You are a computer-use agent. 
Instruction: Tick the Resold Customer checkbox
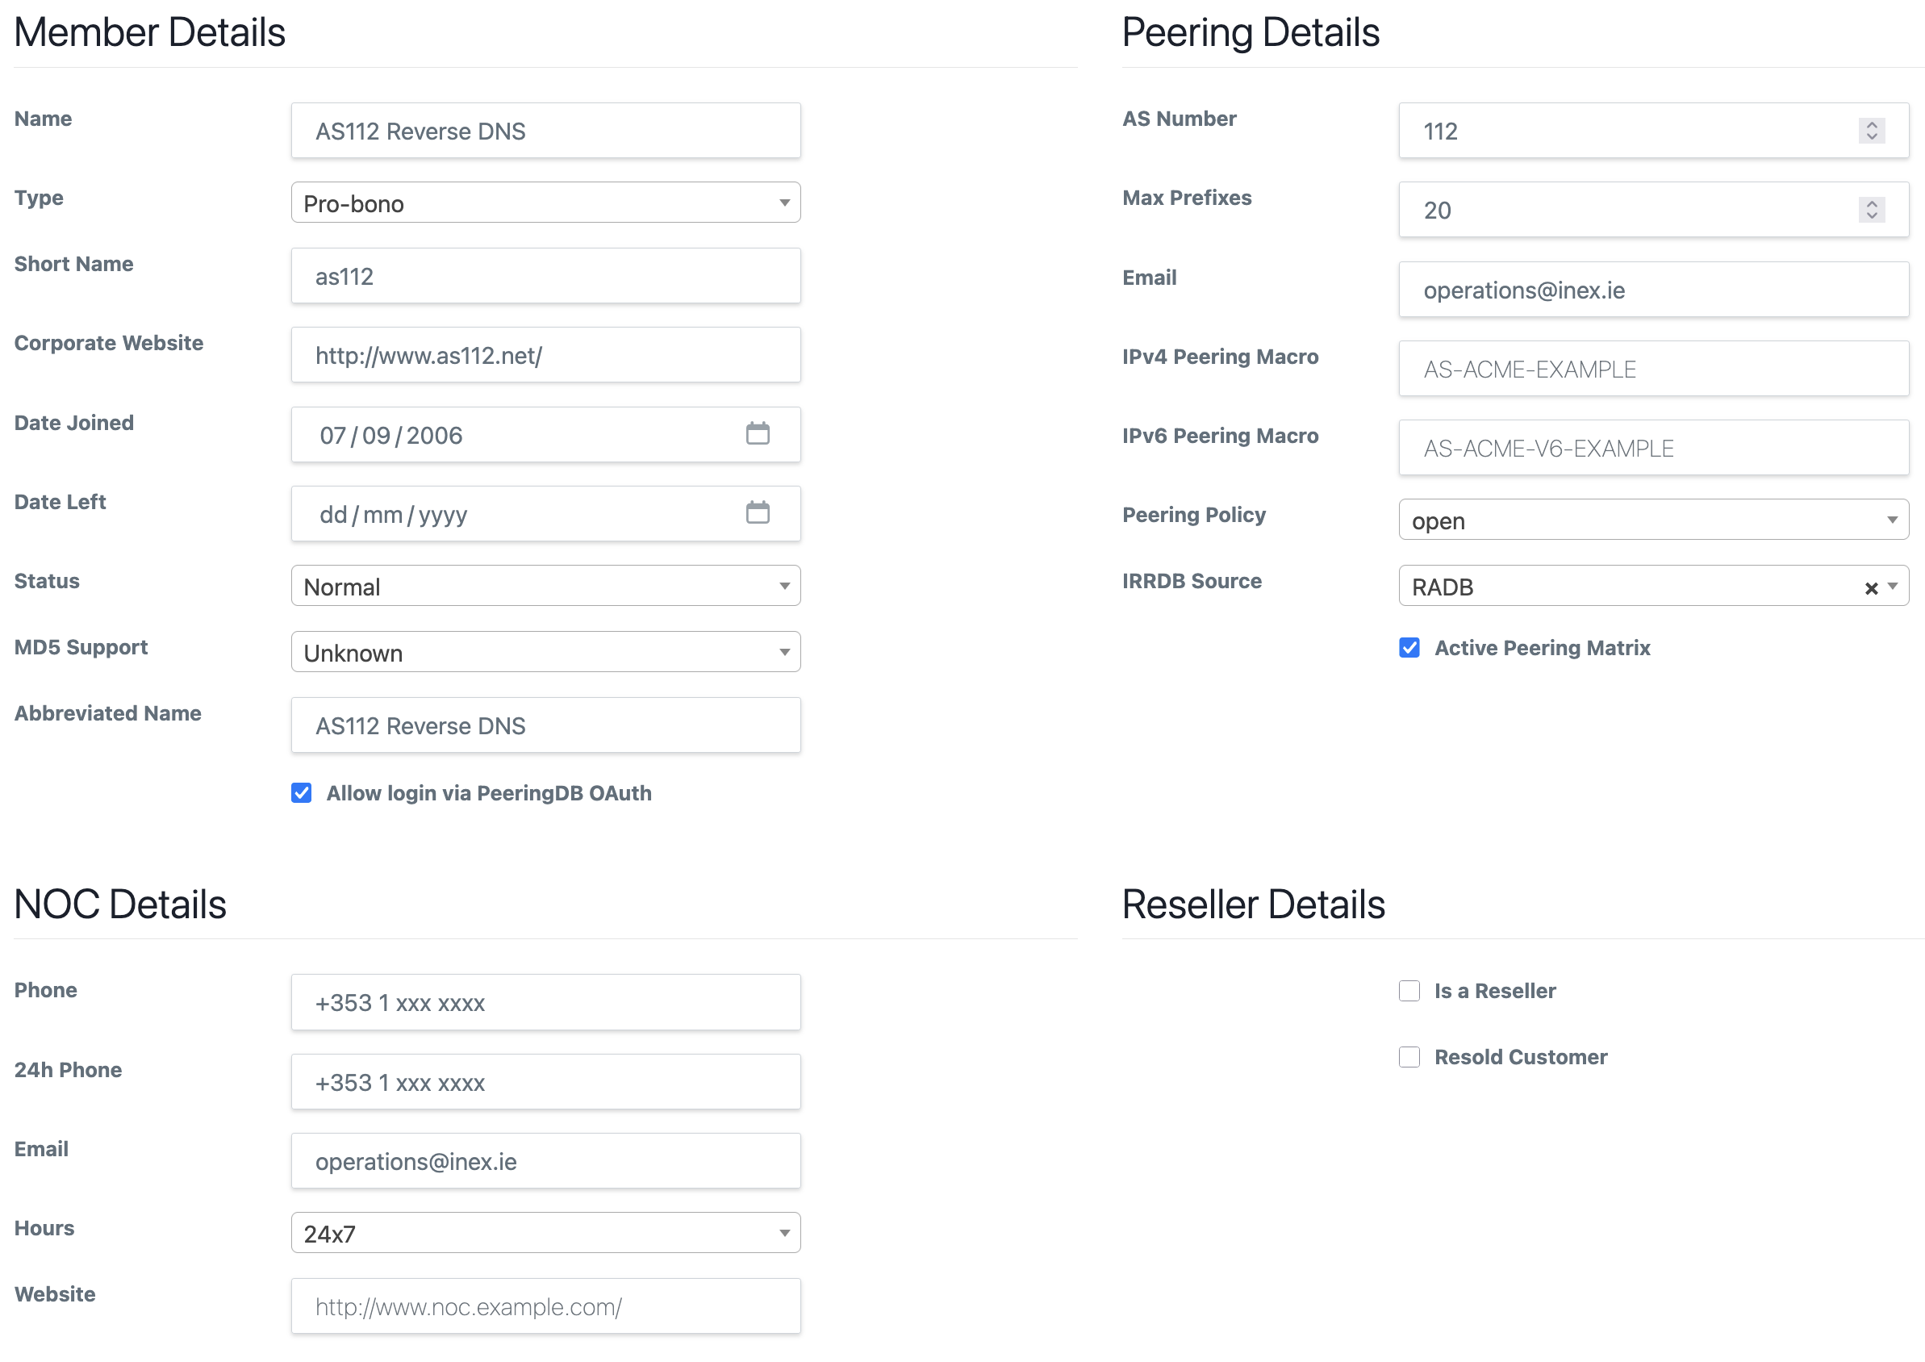1409,1057
